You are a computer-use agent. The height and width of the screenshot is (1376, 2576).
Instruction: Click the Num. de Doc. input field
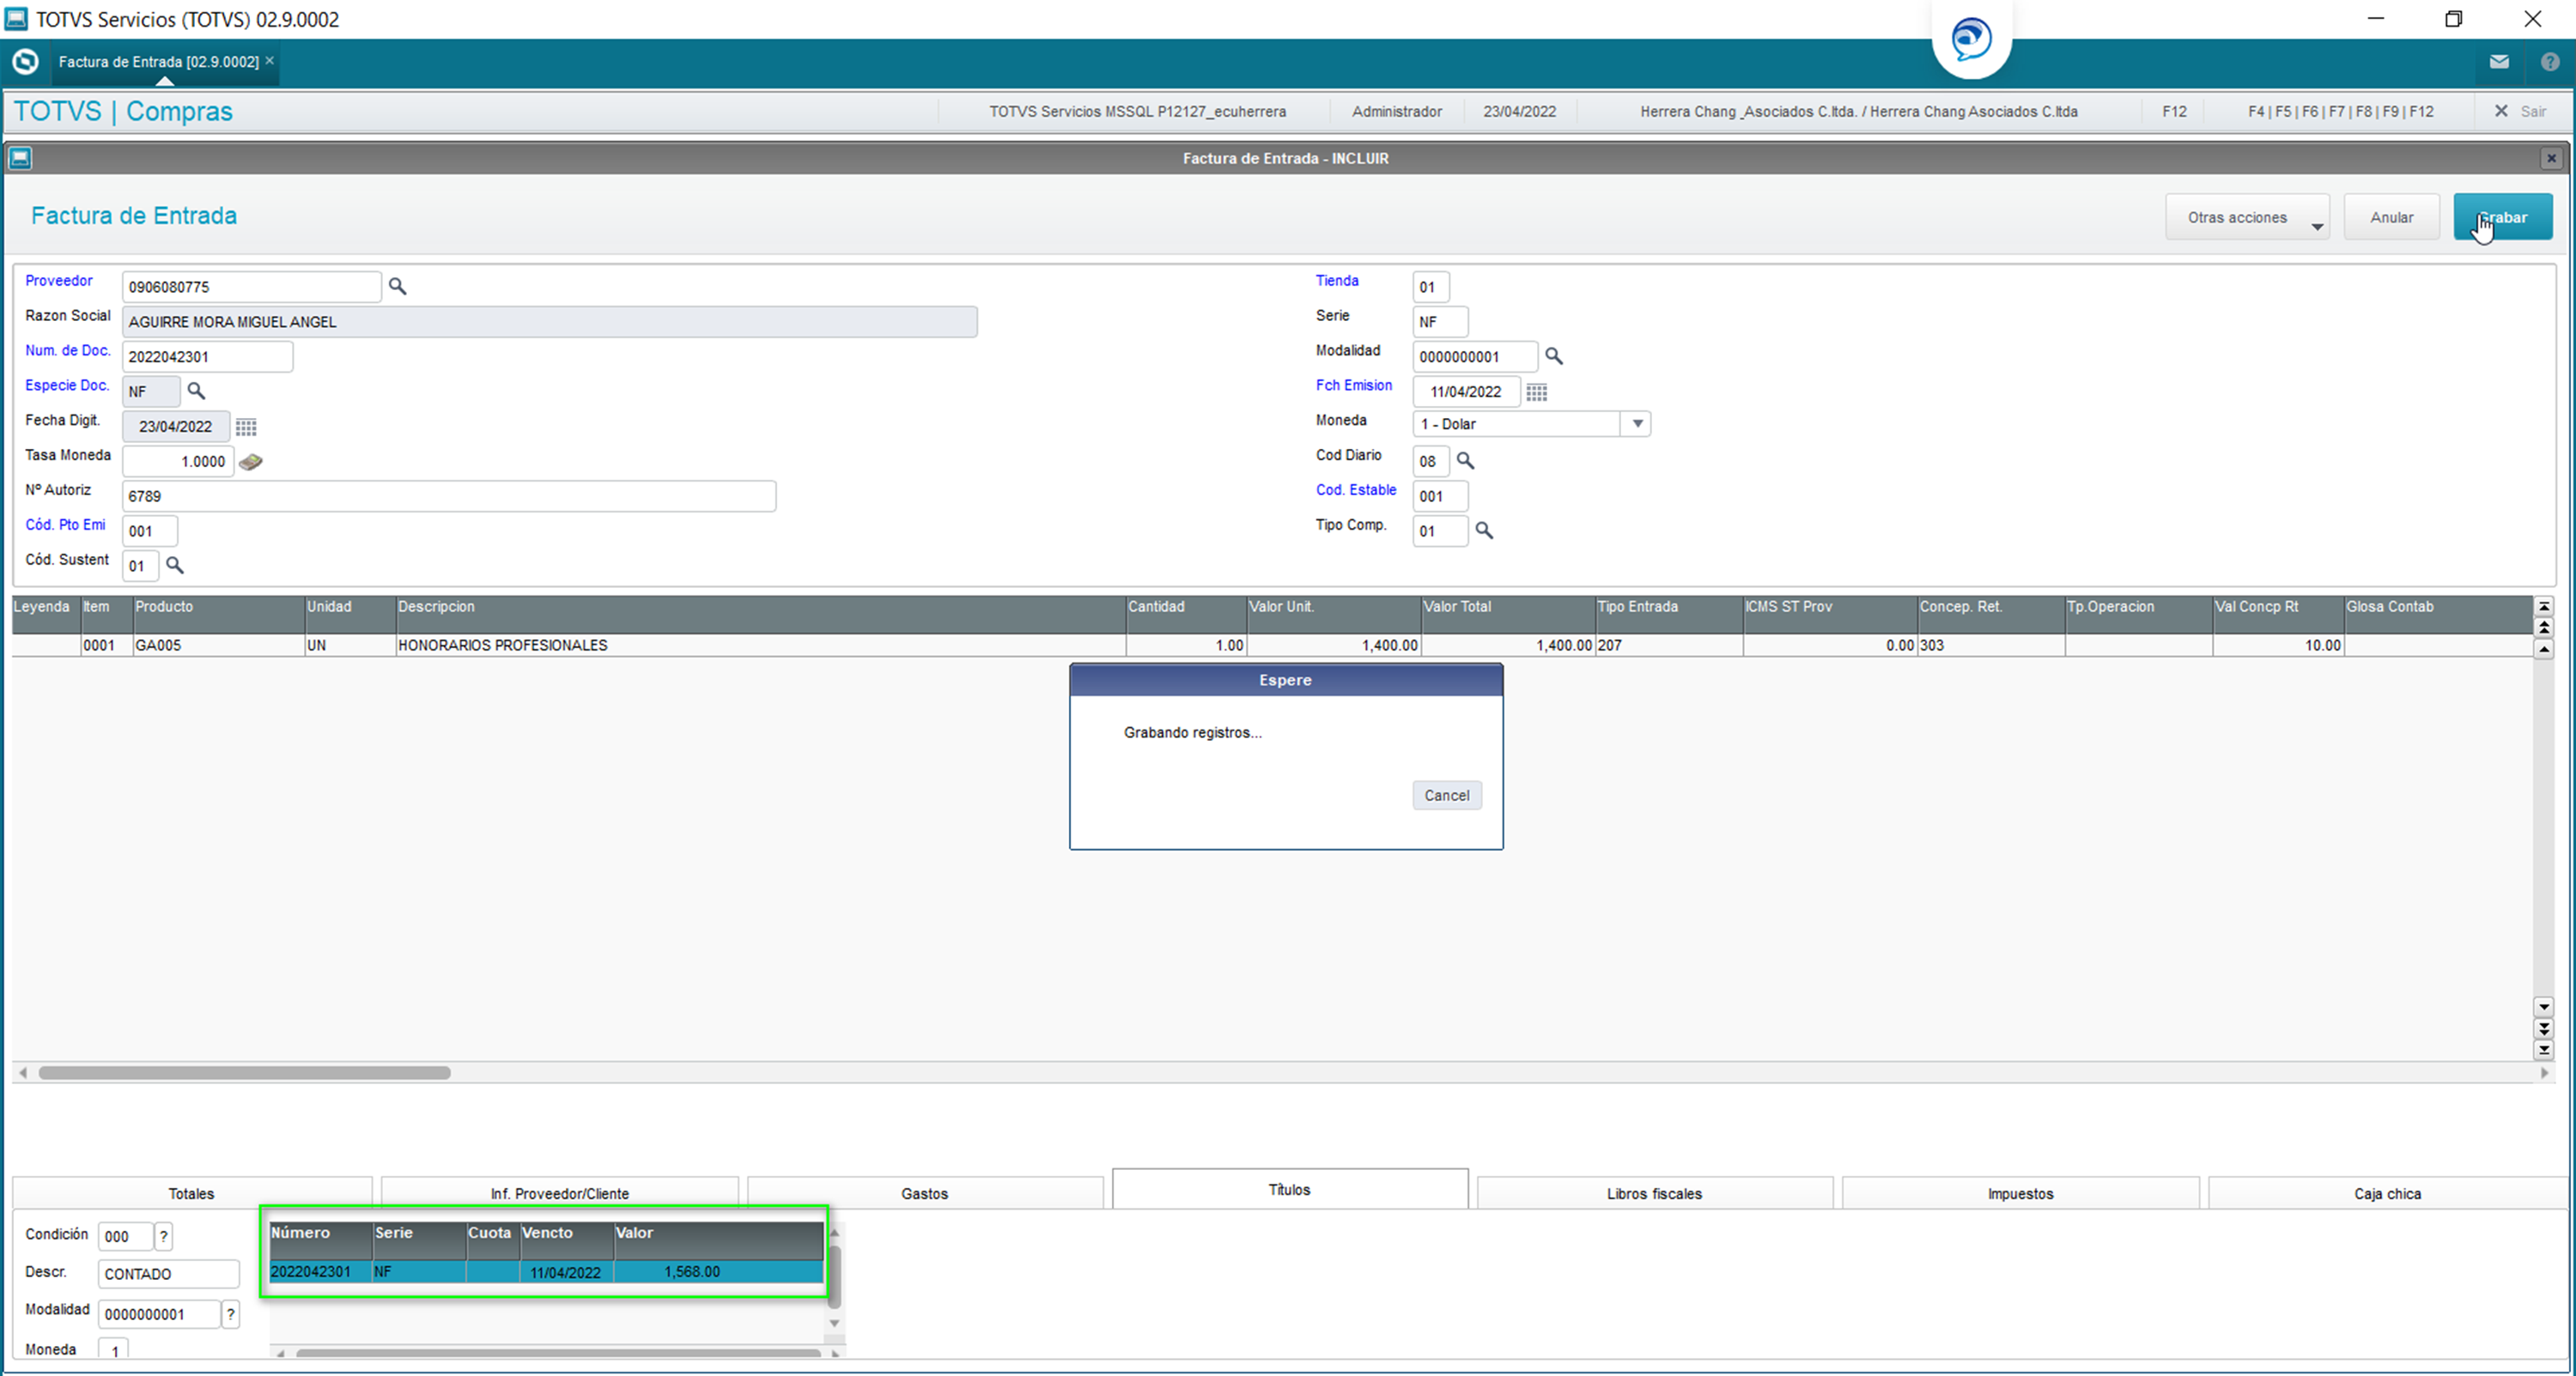point(207,357)
